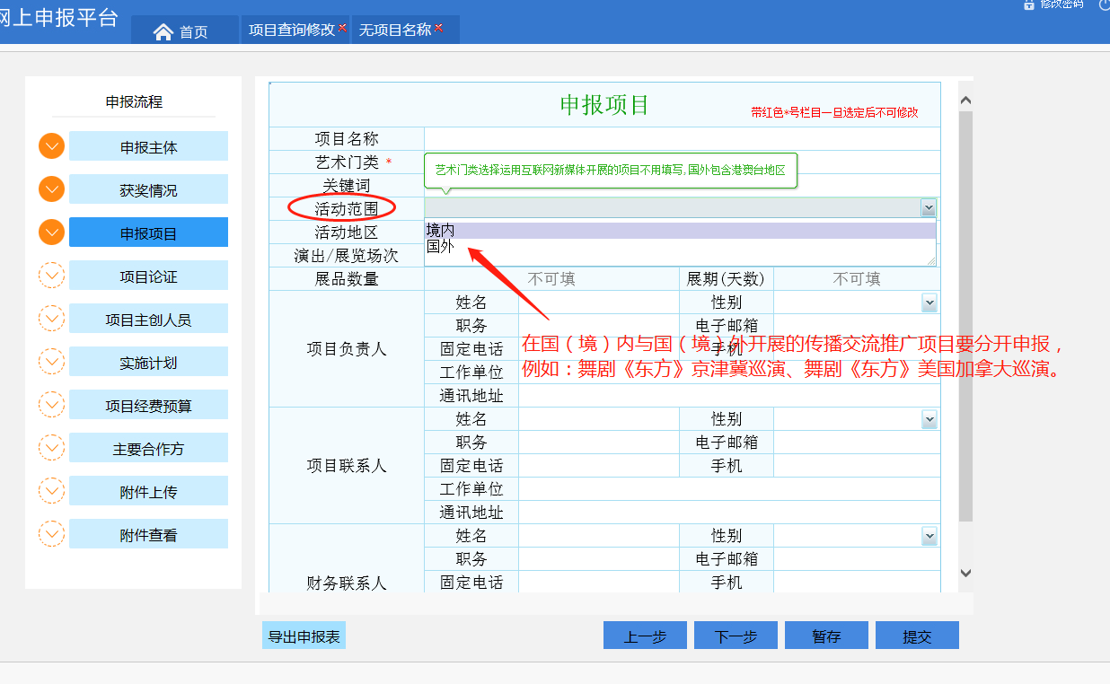
Task: Click the 项目名称 input field
Action: tap(681, 139)
